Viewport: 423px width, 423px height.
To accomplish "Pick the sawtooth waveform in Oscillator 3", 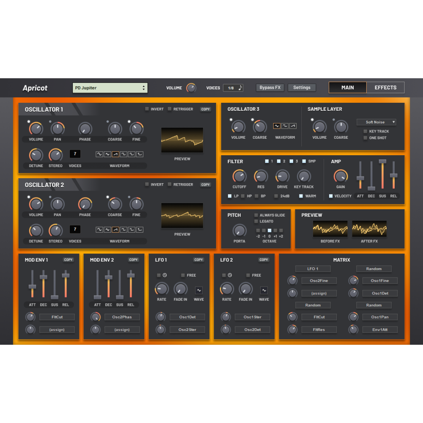I will 293,126.
